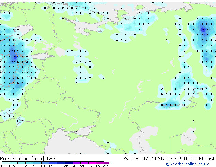Image resolution: width=216 pixels, height=167 pixels.
Task: Click the date '08-07-2026' text
Action: point(148,159)
